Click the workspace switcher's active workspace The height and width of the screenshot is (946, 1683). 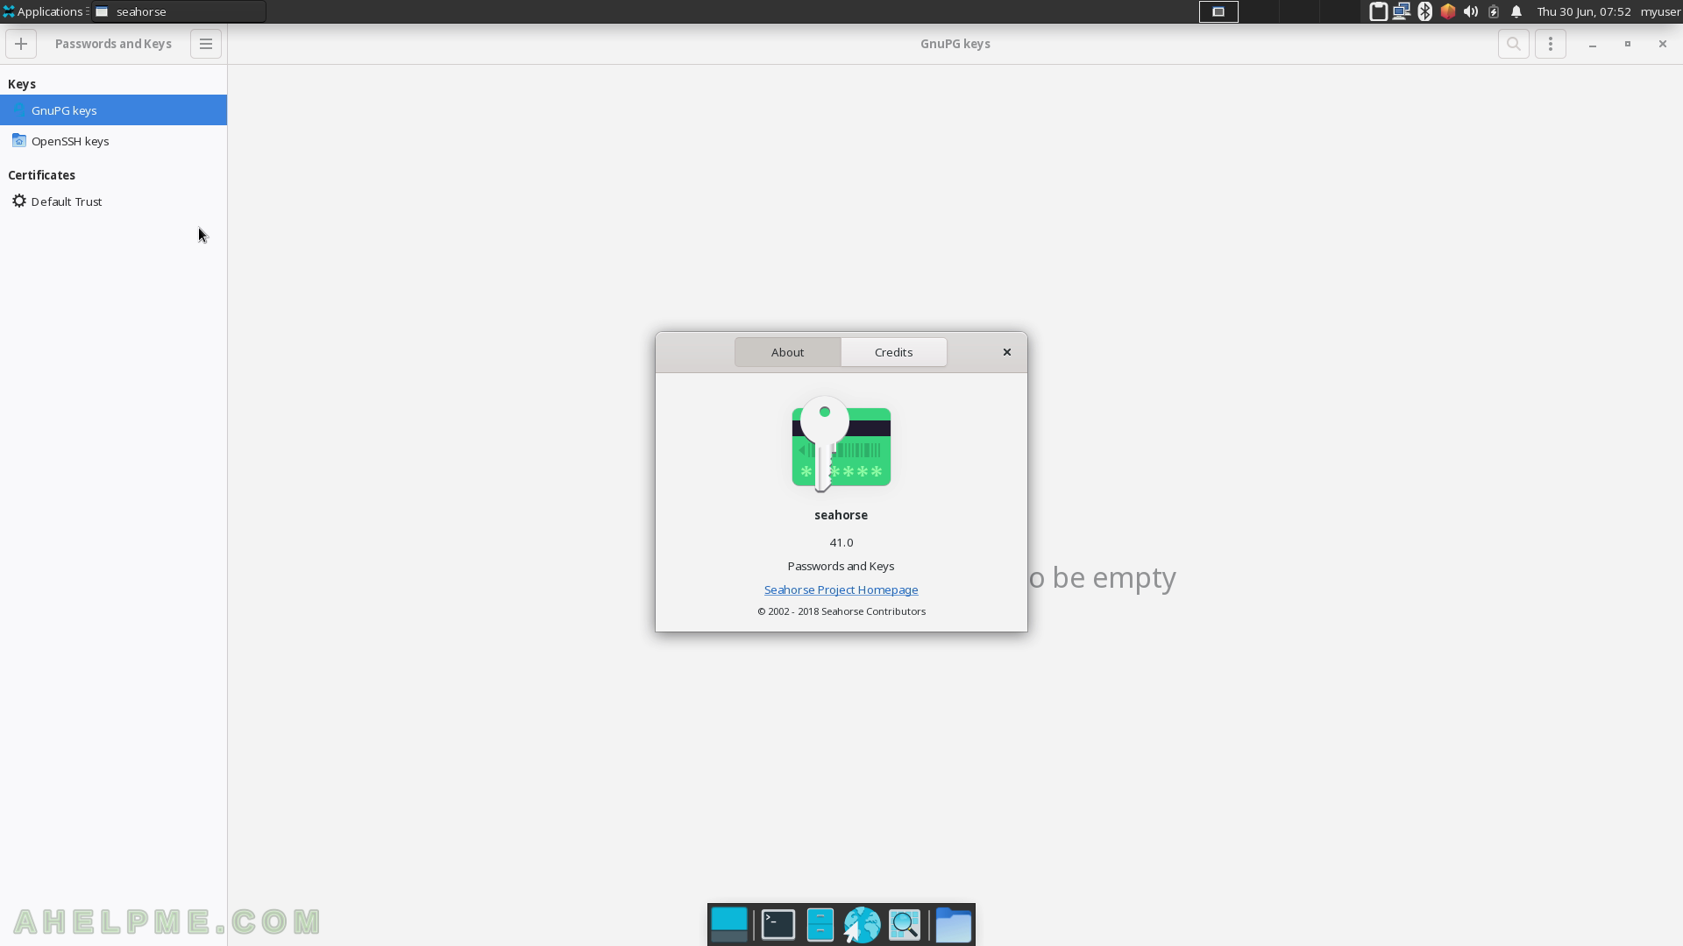1218,11
